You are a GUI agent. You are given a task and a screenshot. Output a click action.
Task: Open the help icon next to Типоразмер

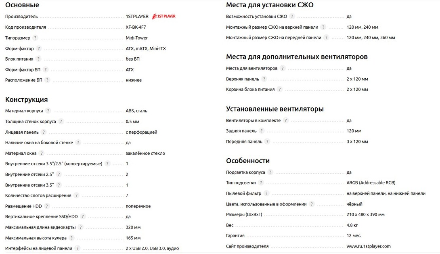35,38
